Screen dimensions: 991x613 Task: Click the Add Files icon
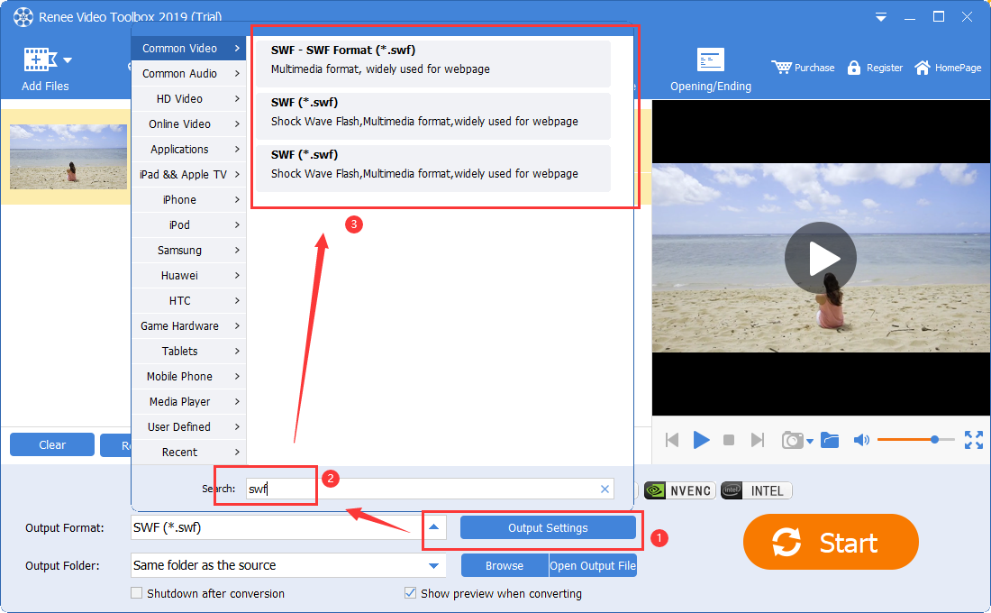38,60
